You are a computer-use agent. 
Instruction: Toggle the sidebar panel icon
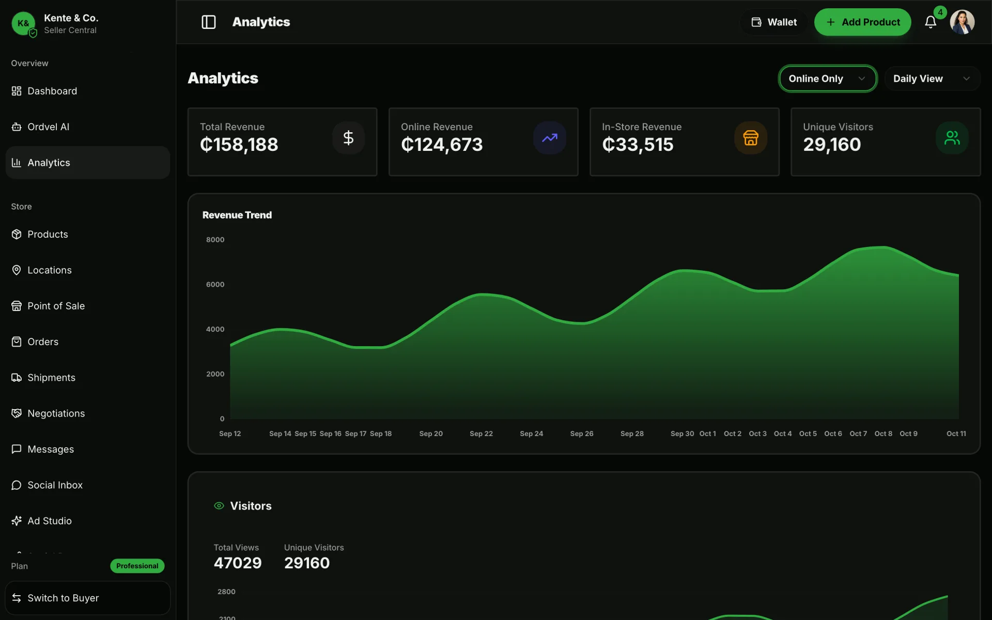tap(208, 22)
